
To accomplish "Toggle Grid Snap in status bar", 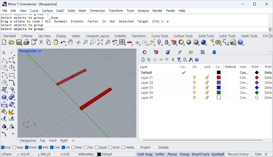I will 145,154.
